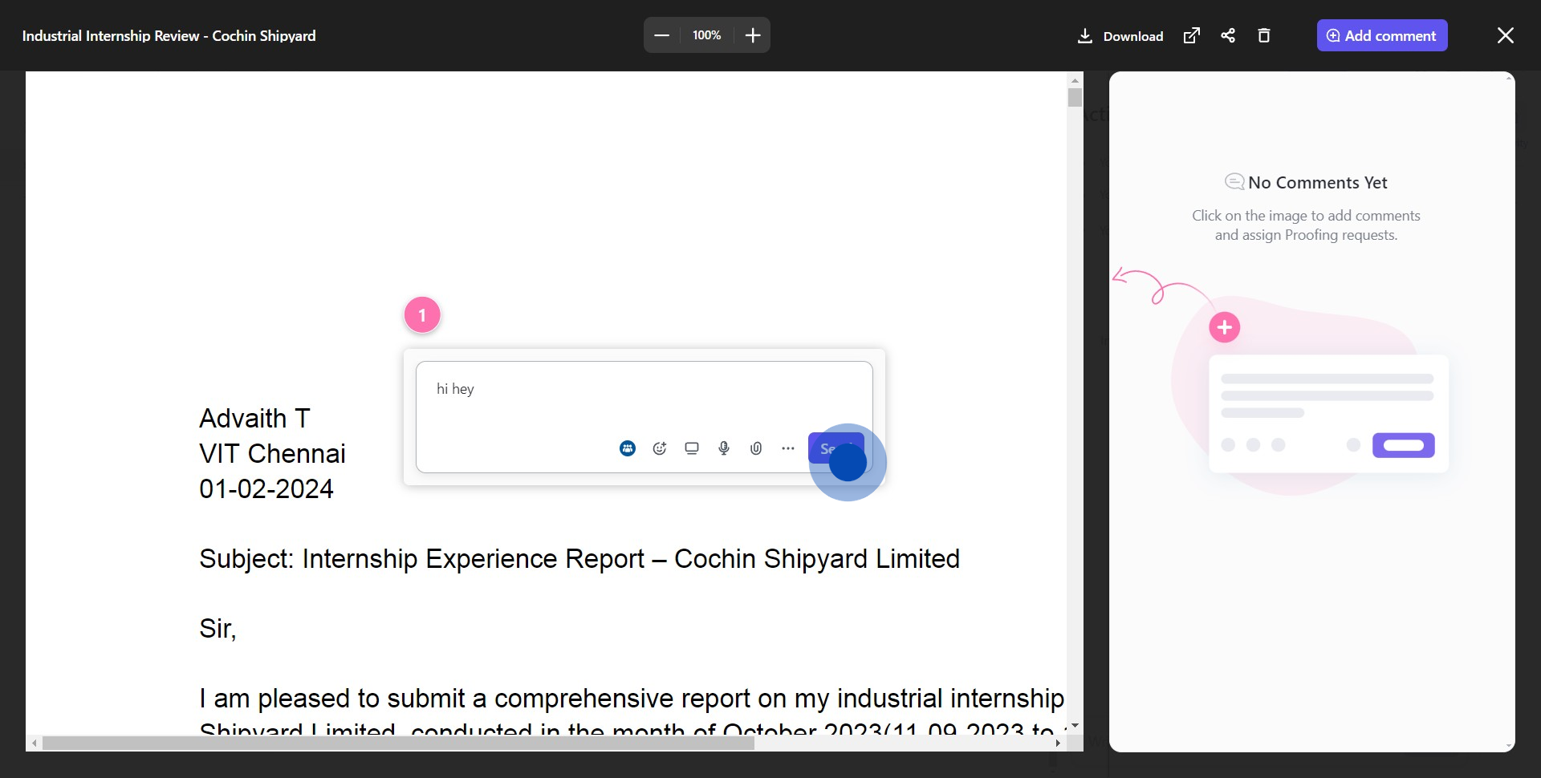Click the microphone voice clip icon

(x=724, y=448)
